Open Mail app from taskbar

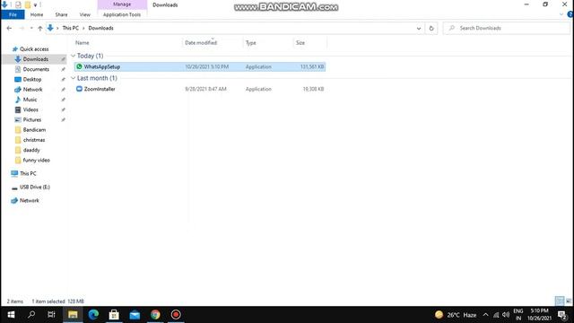[x=135, y=315]
